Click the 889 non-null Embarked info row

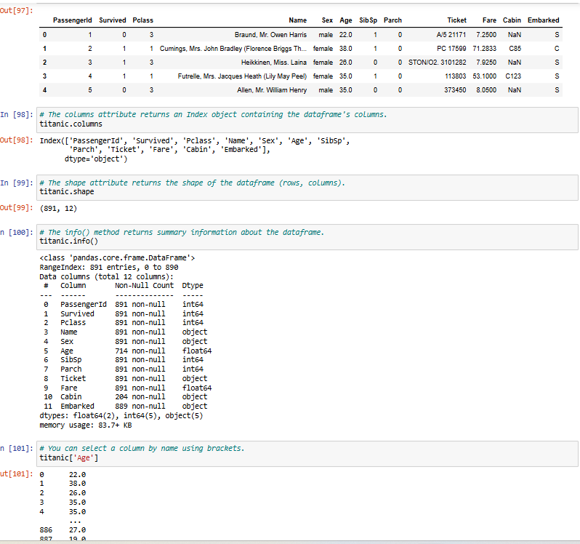pyautogui.click(x=126, y=406)
